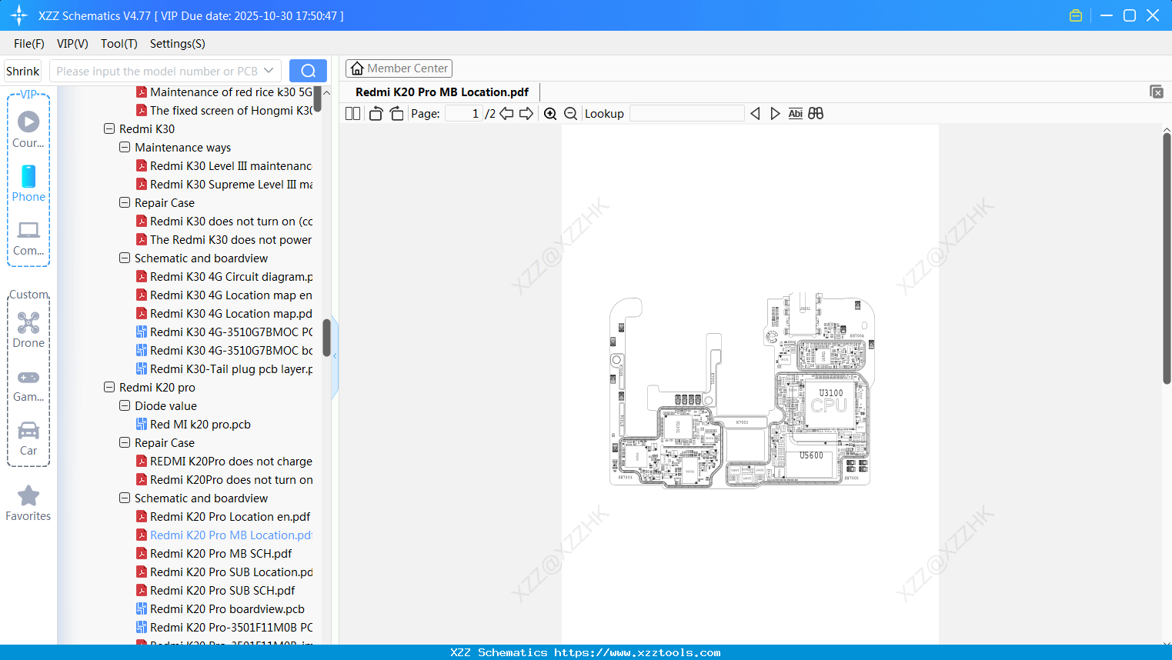The width and height of the screenshot is (1172, 660).
Task: Open the File(F) menu
Action: point(29,44)
